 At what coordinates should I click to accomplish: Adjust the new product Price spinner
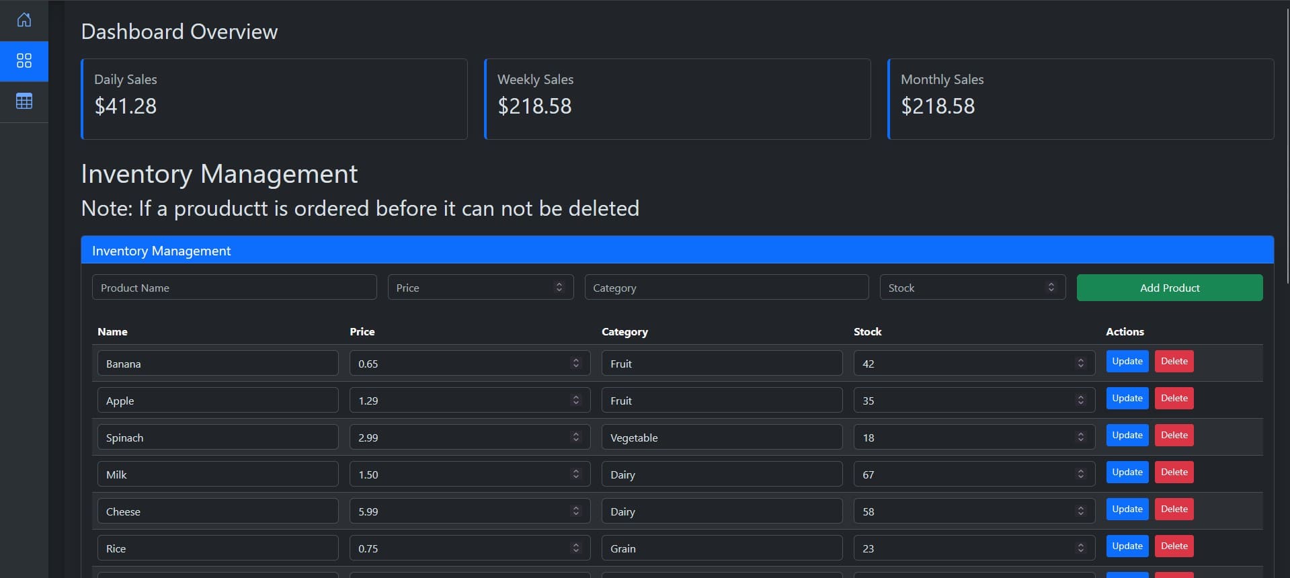pyautogui.click(x=559, y=288)
